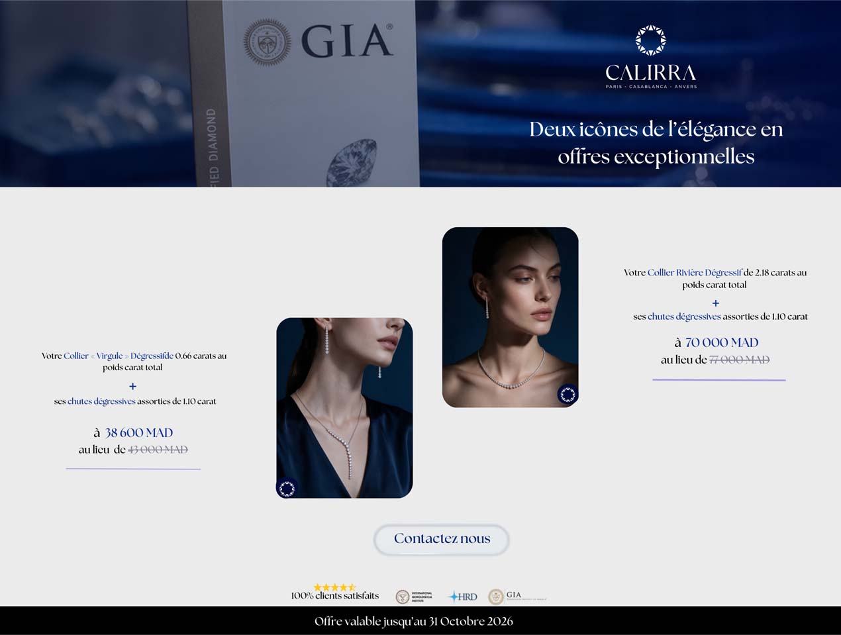
Task: Follow chutes dégressives link under the Virgule offer
Action: (101, 401)
